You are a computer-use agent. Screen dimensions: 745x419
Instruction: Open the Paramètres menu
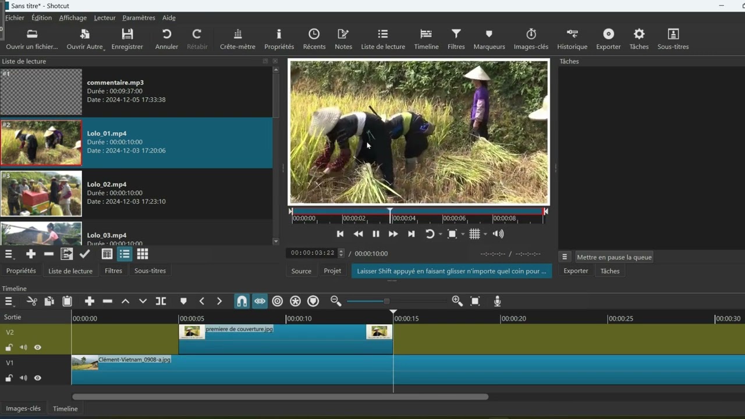139,17
